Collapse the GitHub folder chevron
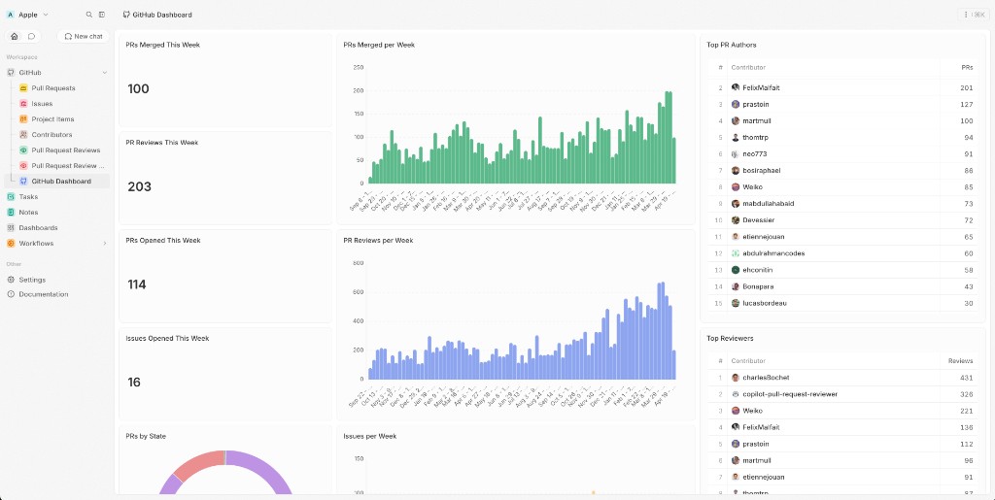 point(105,73)
